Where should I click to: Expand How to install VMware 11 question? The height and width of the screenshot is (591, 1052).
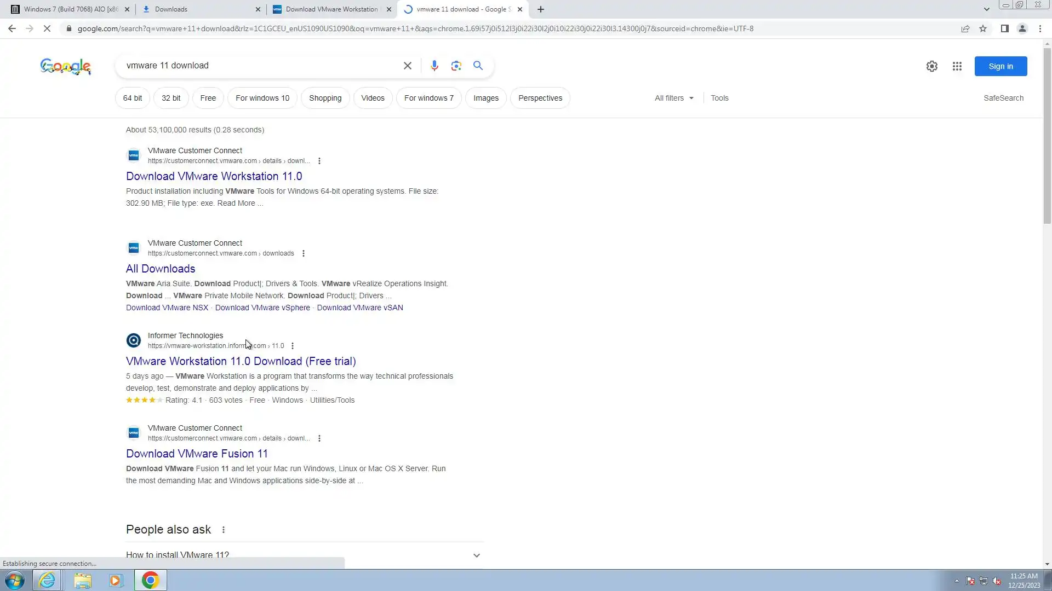[476, 555]
